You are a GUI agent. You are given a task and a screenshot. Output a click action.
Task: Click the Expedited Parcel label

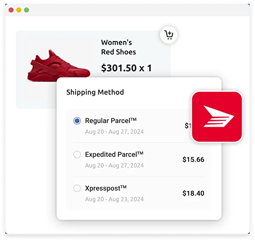[114, 155]
